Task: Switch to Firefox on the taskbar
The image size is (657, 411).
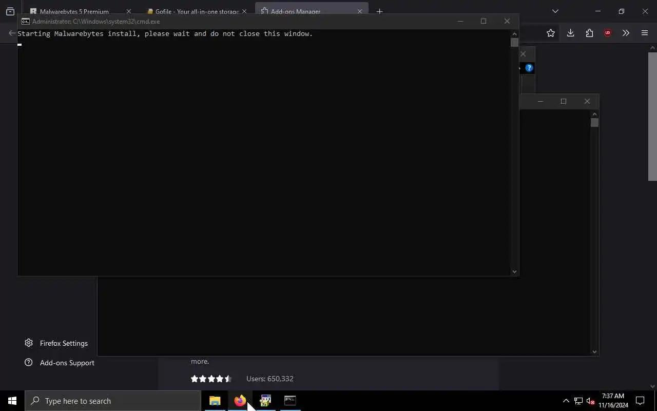Action: point(240,401)
